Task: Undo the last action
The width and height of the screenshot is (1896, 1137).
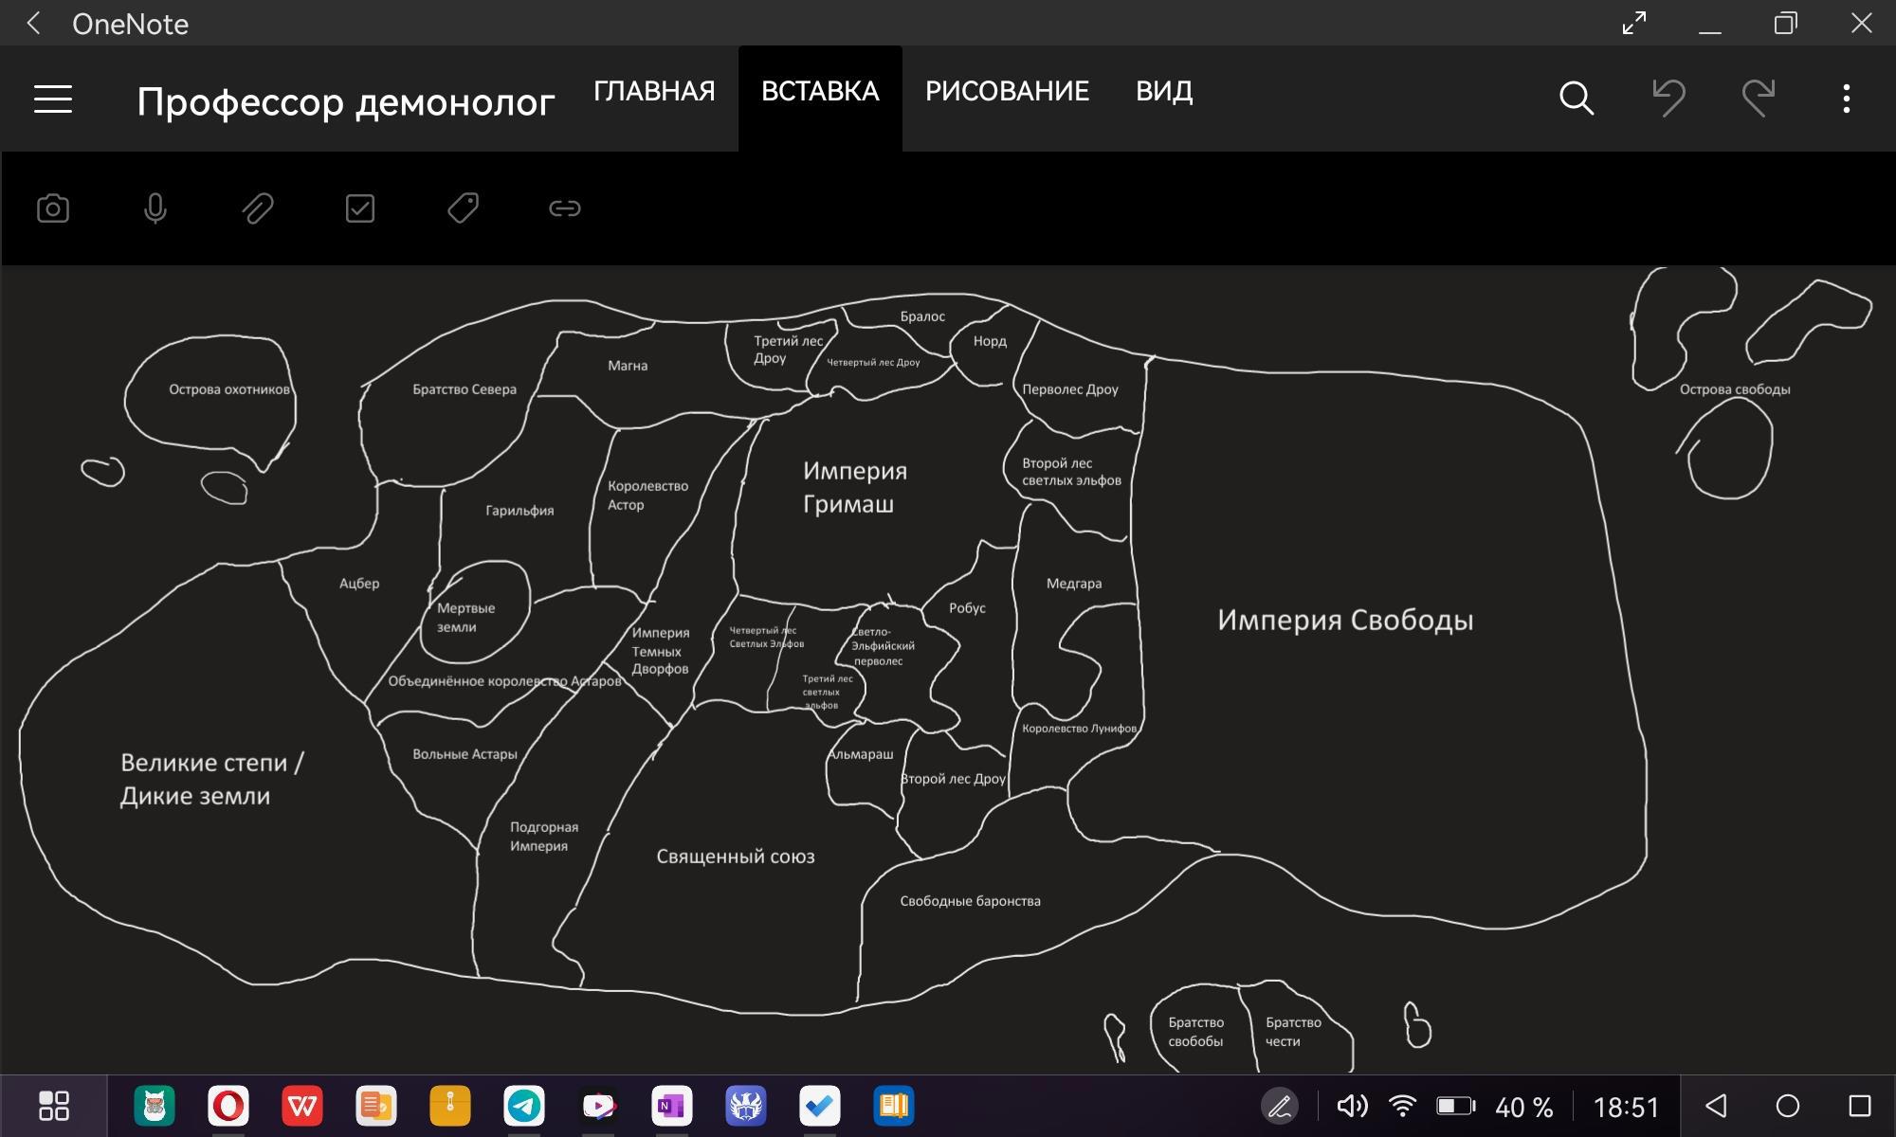Action: coord(1668,99)
